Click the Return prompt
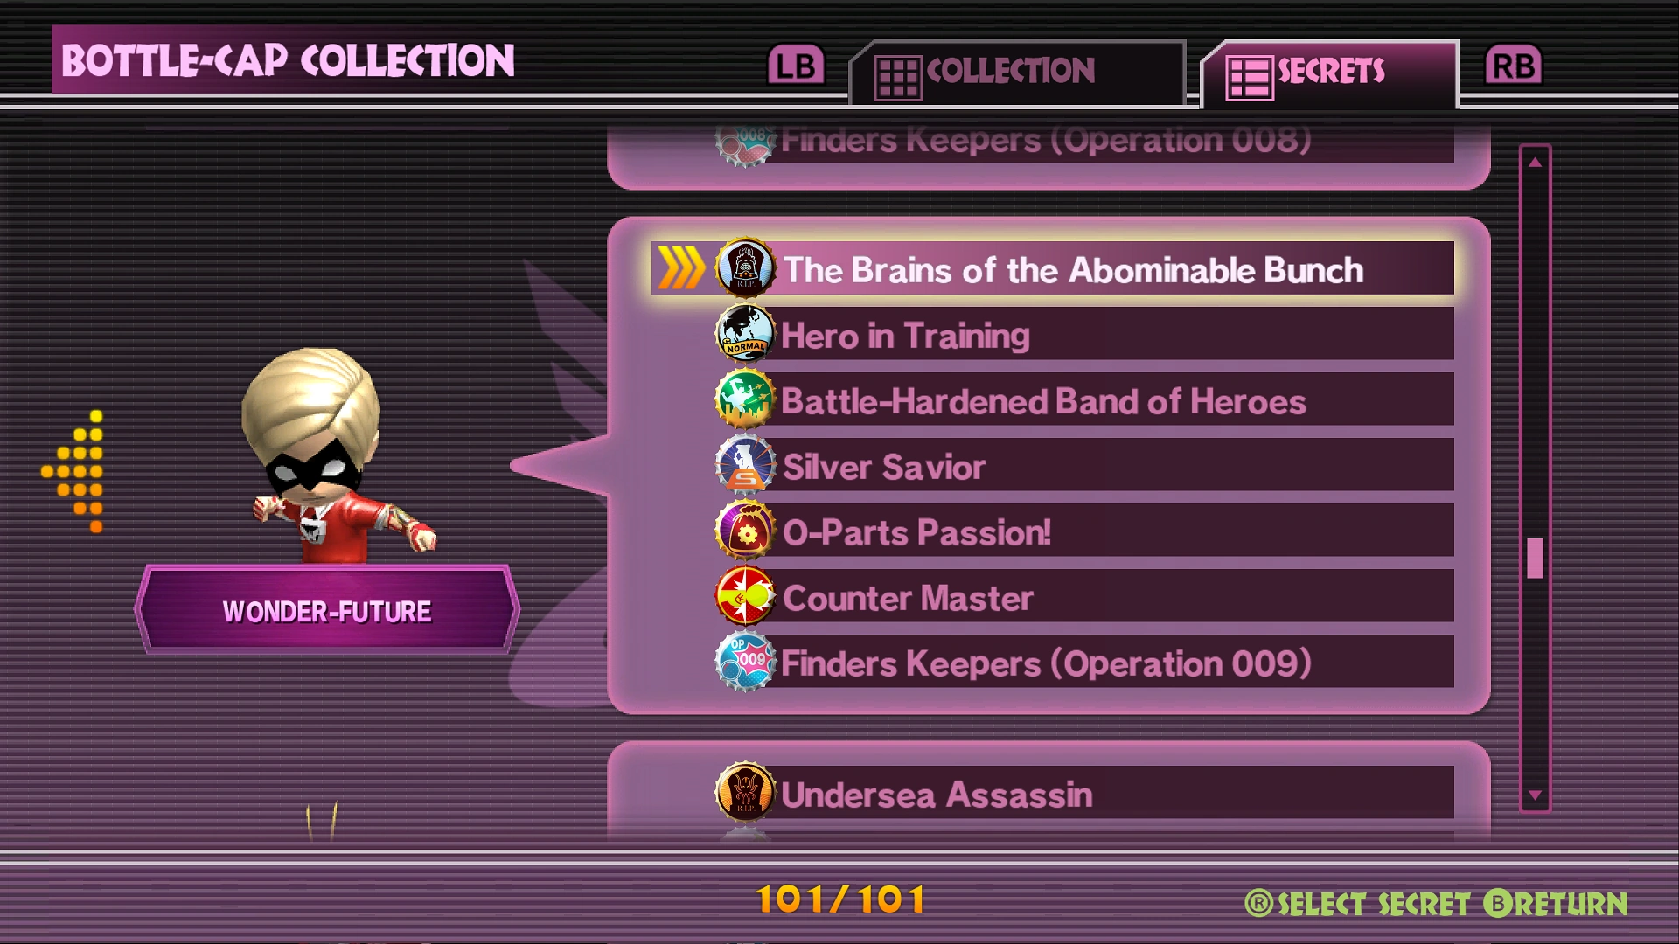This screenshot has width=1679, height=944. point(1556,904)
